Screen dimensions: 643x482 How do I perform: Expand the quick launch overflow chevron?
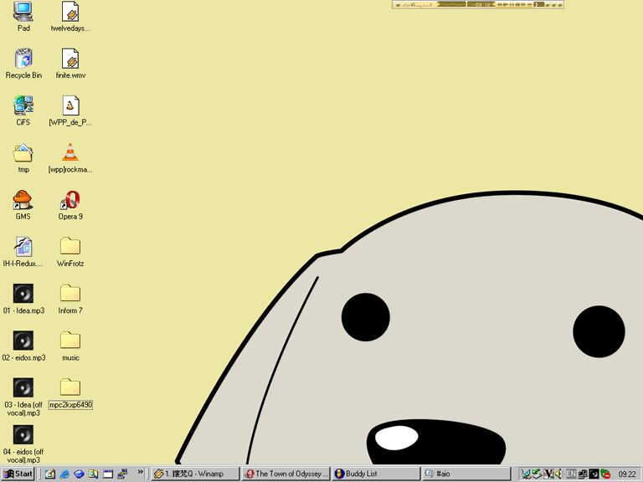[141, 472]
